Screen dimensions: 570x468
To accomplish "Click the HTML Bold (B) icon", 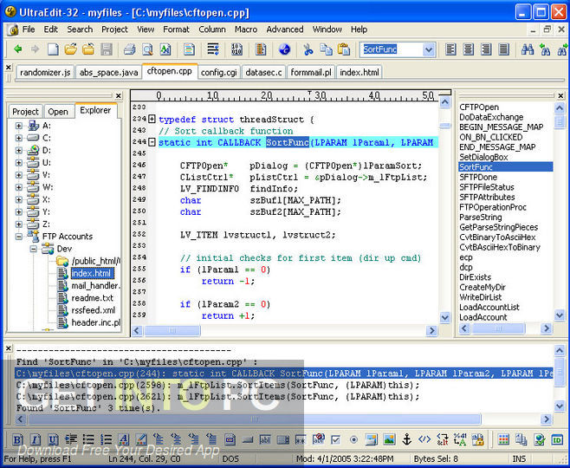I will point(17,439).
